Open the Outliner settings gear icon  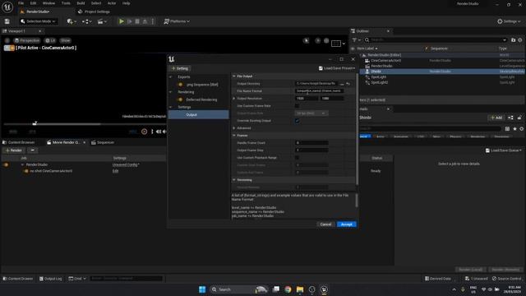[x=520, y=40]
